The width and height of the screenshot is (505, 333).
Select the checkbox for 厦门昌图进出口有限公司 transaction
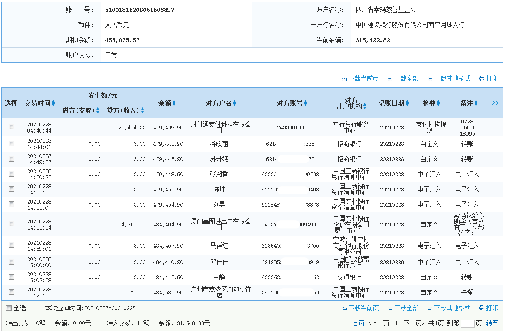tap(11, 224)
